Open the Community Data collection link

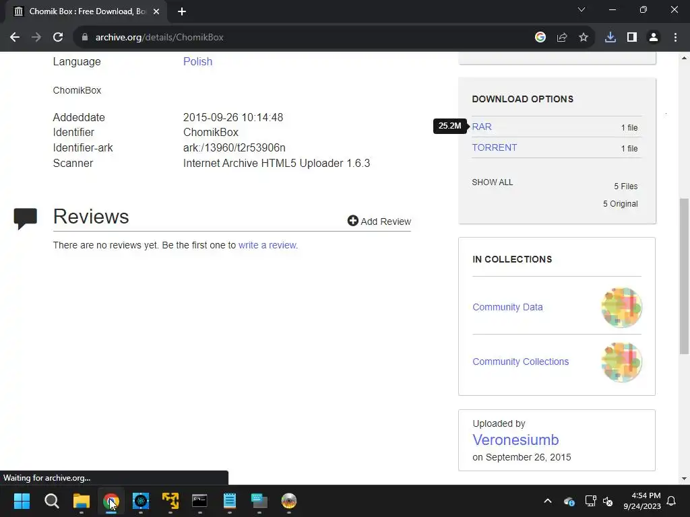tap(507, 307)
